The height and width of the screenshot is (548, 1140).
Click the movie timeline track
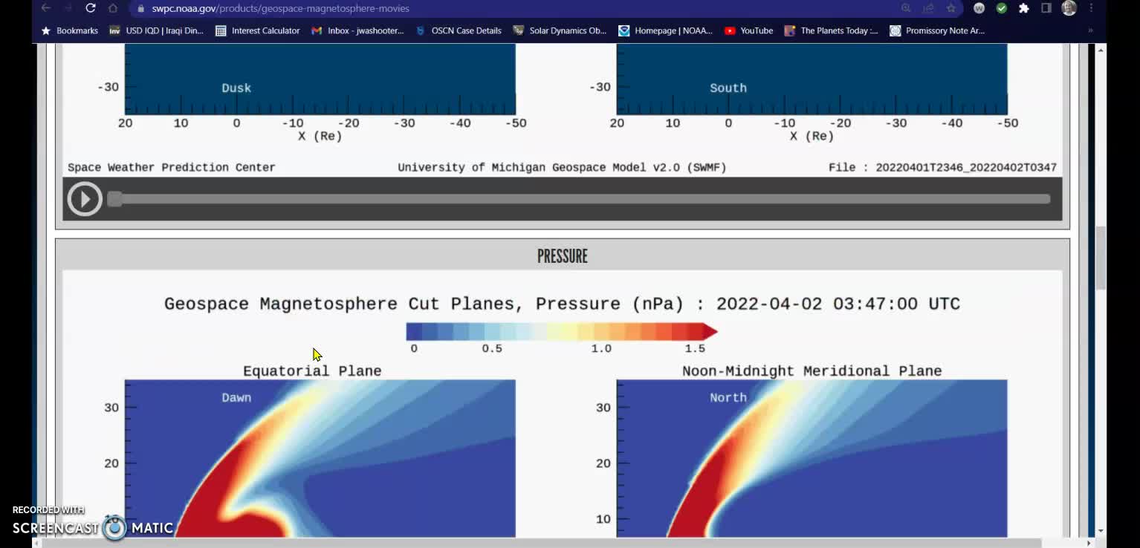click(x=579, y=198)
